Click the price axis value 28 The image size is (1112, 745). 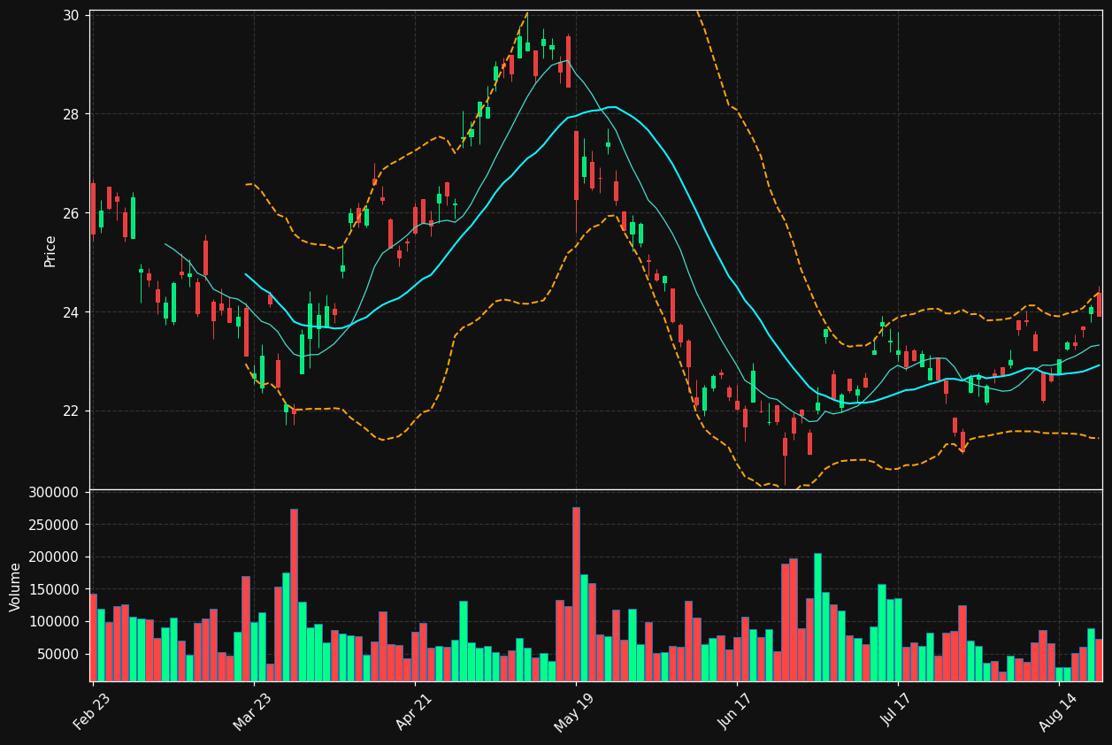pos(72,114)
